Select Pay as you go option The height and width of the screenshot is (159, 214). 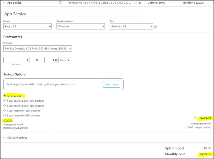point(5,96)
